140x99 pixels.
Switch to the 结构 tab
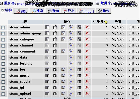pos(7,11)
